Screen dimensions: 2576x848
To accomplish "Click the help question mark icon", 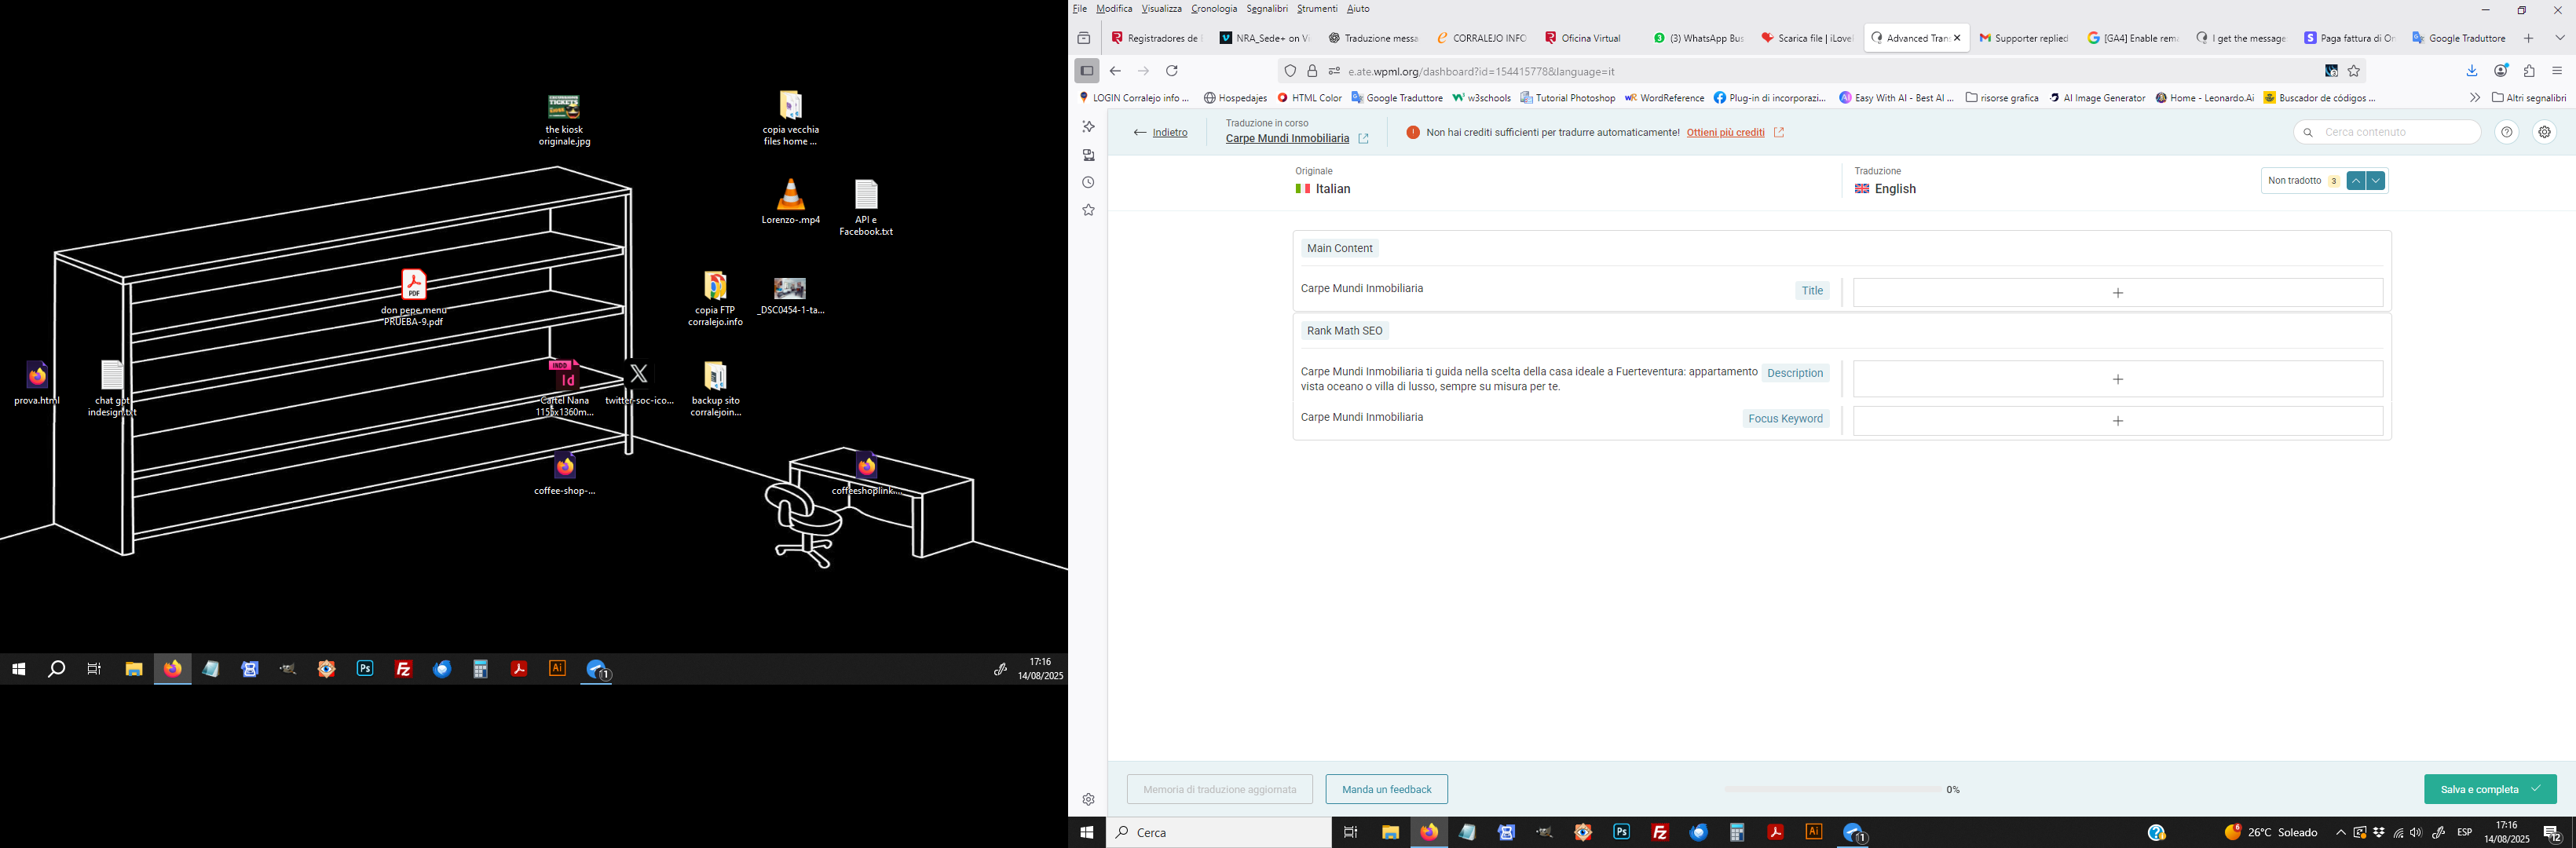I will click(2506, 132).
